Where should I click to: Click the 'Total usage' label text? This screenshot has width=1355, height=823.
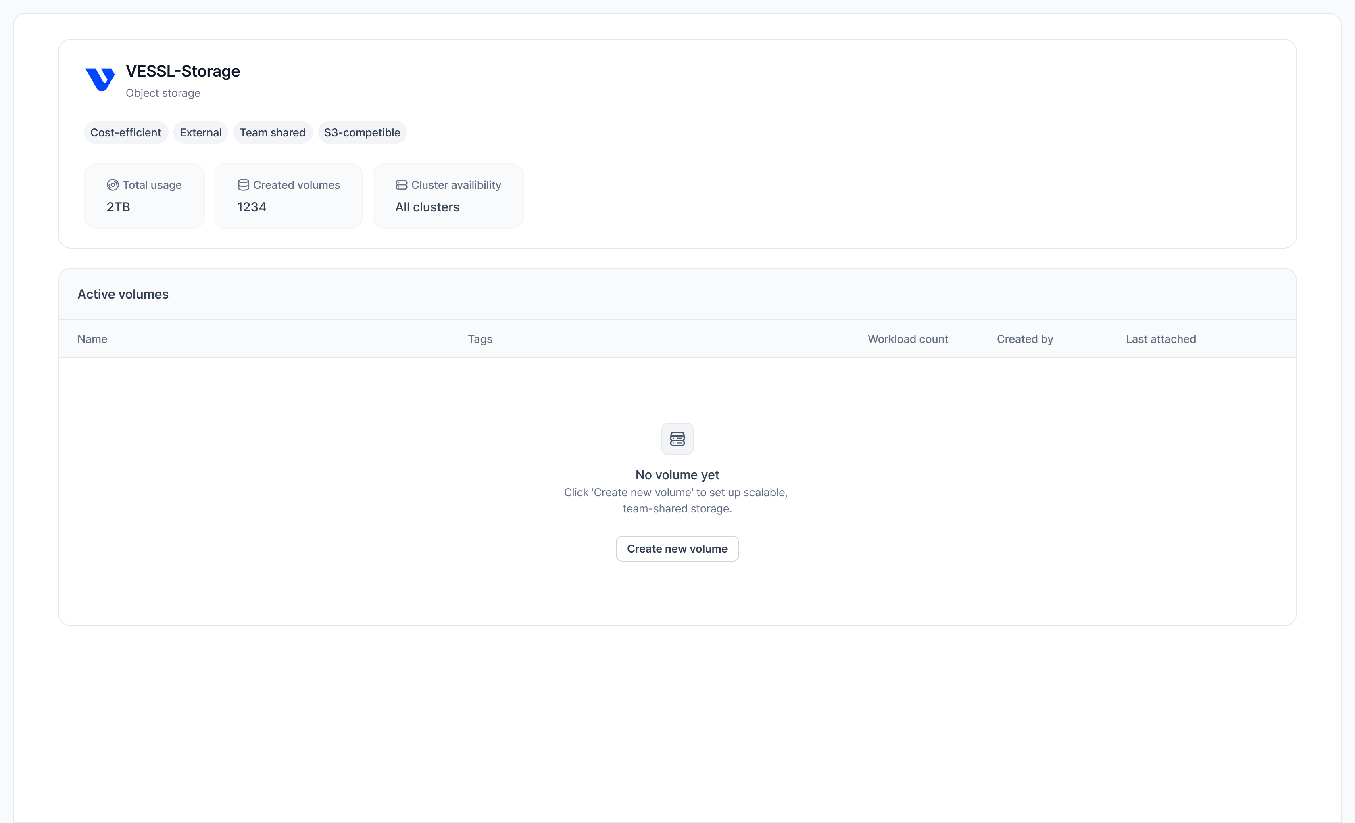(x=152, y=185)
